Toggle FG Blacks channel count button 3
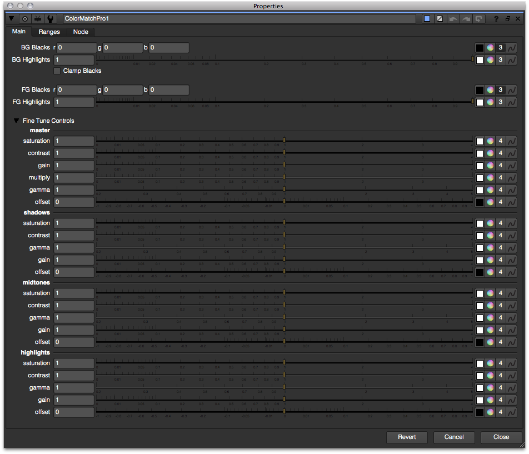 click(501, 89)
